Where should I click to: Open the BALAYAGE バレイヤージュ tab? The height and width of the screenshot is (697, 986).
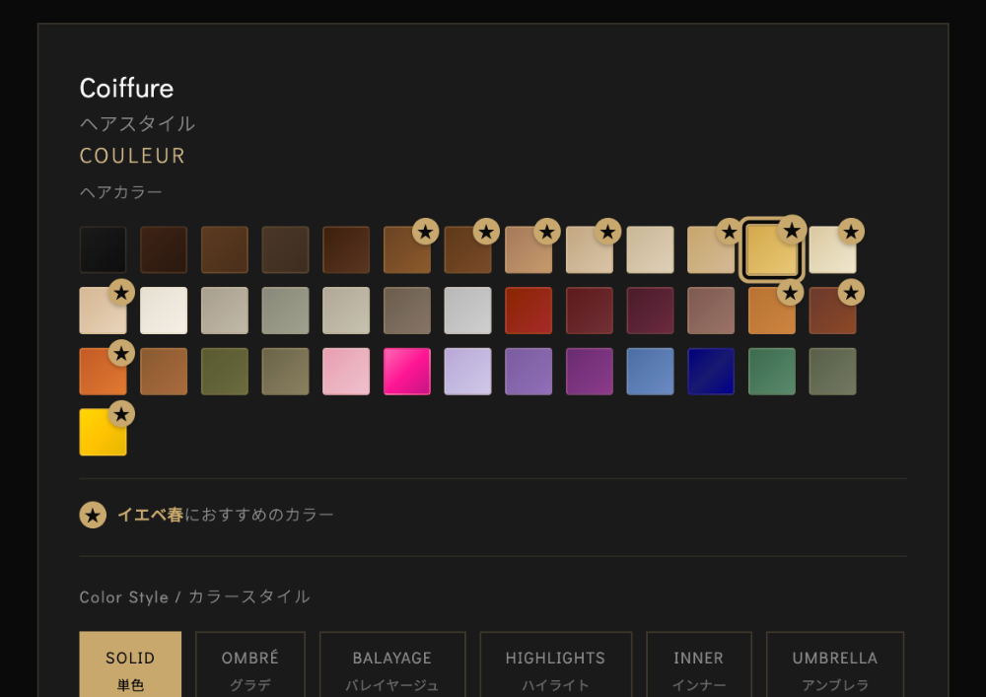point(392,664)
